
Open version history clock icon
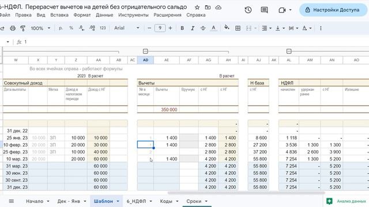(x=248, y=10)
